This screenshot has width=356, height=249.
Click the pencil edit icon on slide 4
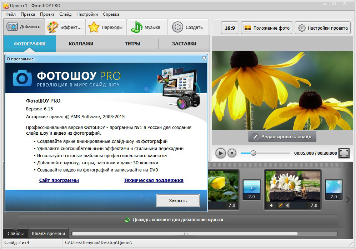(280, 205)
